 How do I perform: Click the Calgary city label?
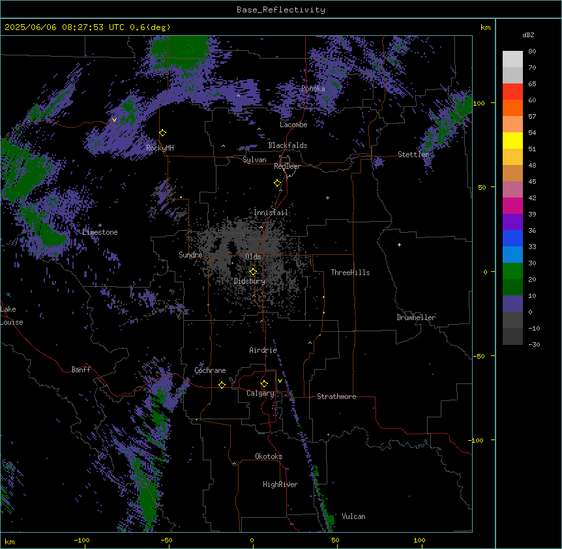pyautogui.click(x=260, y=393)
